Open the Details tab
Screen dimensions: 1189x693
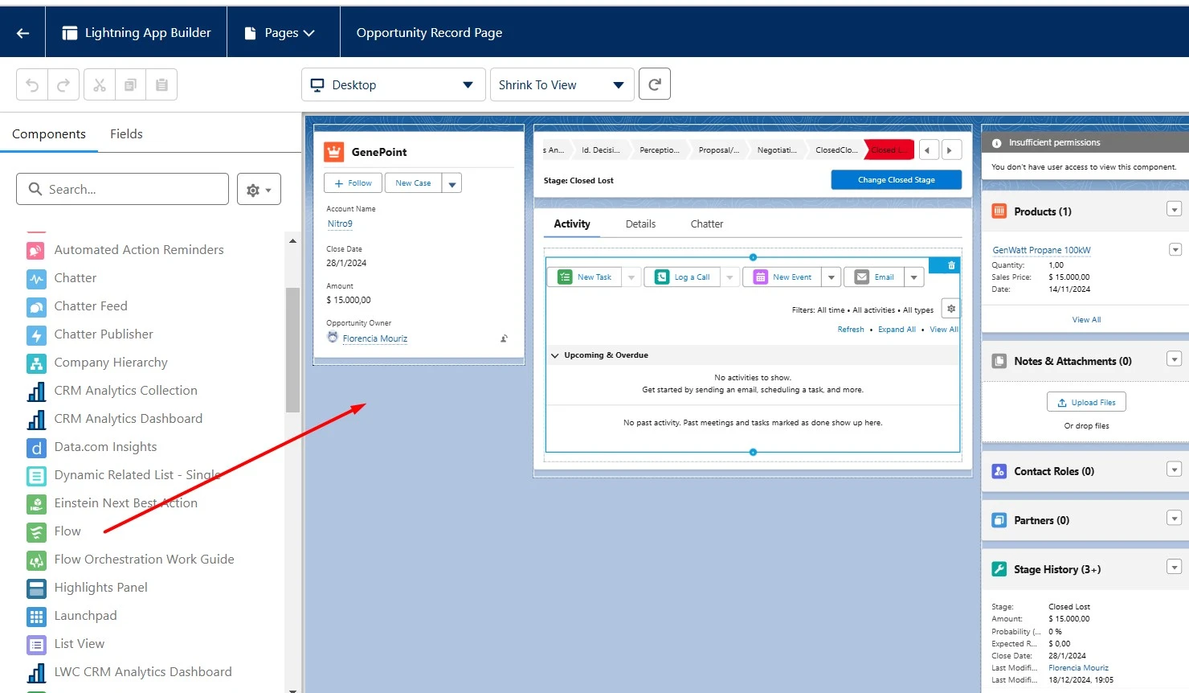coord(640,224)
